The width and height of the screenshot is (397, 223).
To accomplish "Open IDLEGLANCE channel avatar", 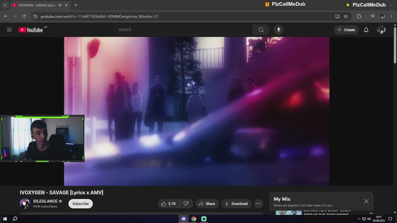I will click(x=25, y=203).
